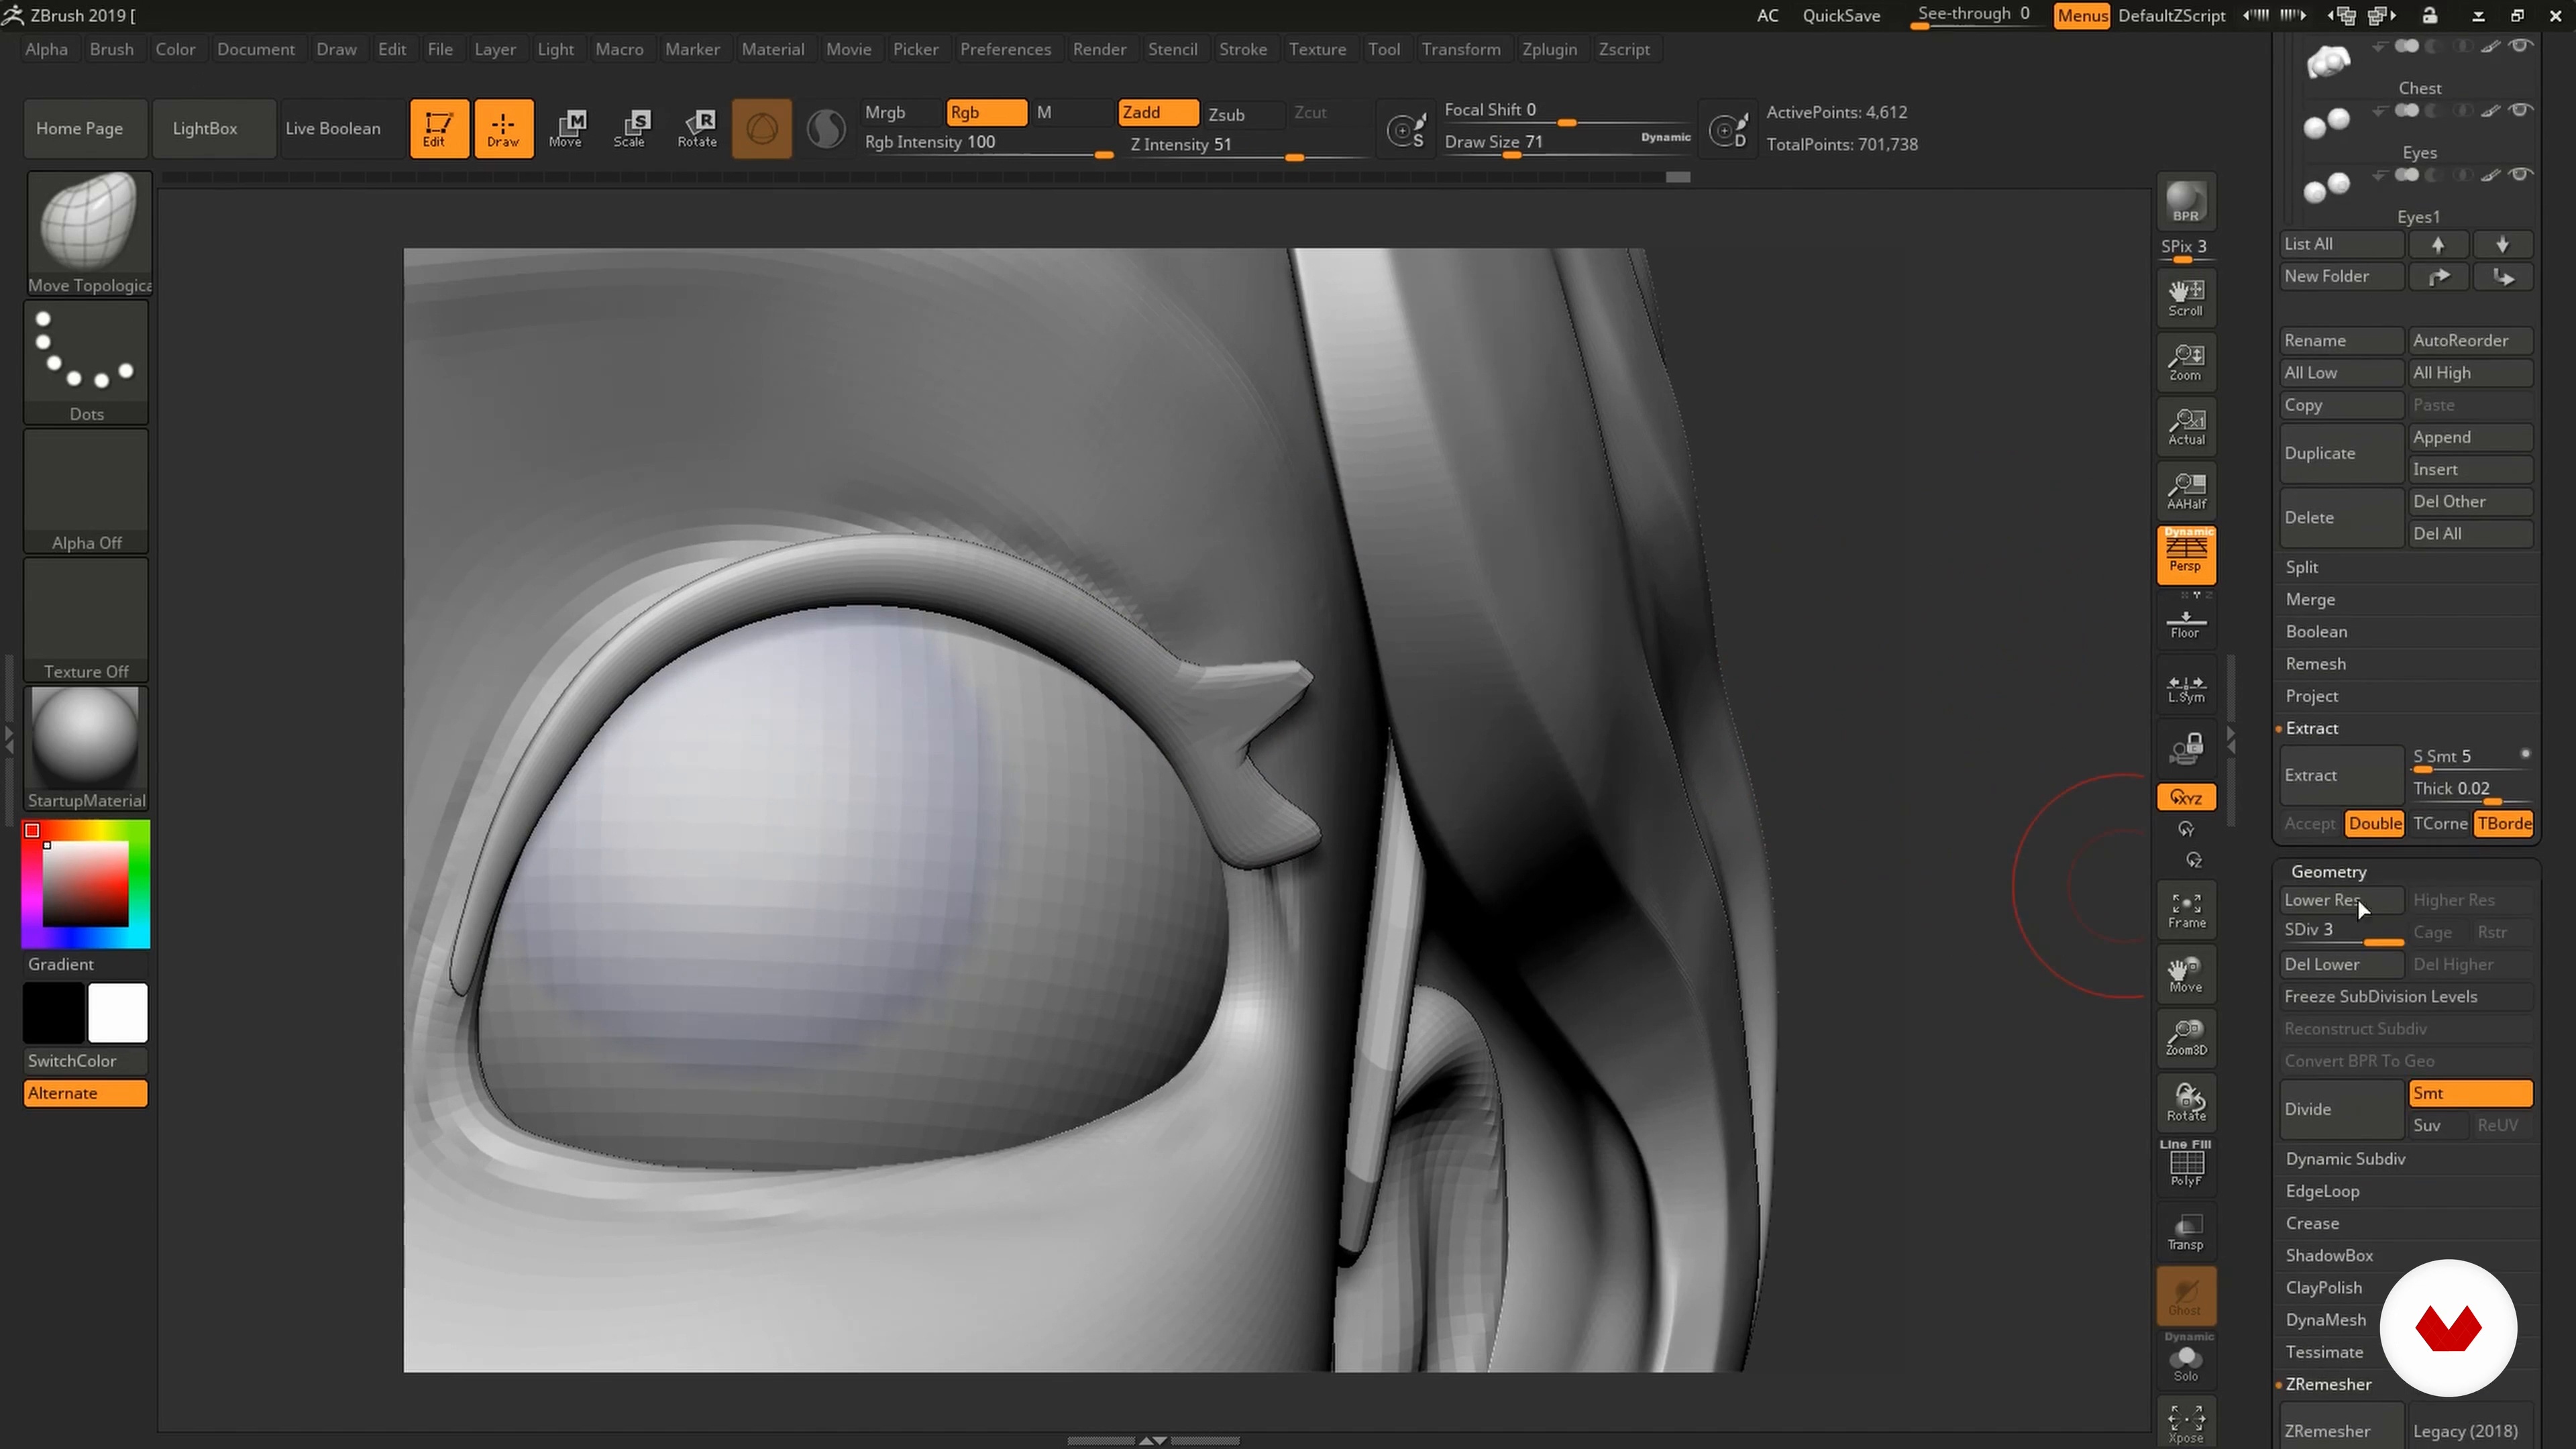This screenshot has height=1449, width=2576.
Task: Collapse the Geometry palette section
Action: (2328, 872)
